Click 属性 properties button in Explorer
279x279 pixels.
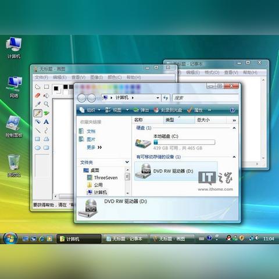[x=195, y=110]
